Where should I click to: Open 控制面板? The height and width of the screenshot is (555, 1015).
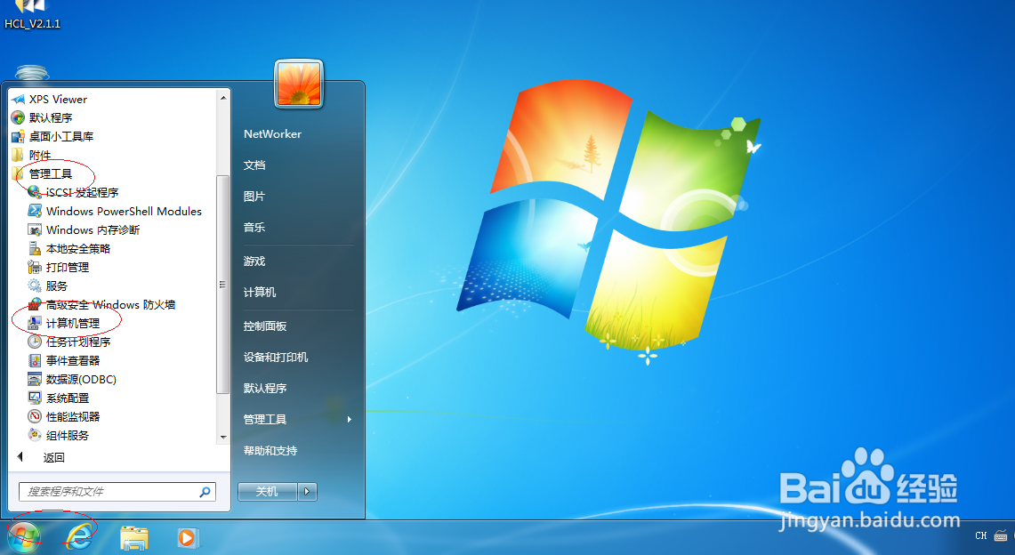point(265,326)
